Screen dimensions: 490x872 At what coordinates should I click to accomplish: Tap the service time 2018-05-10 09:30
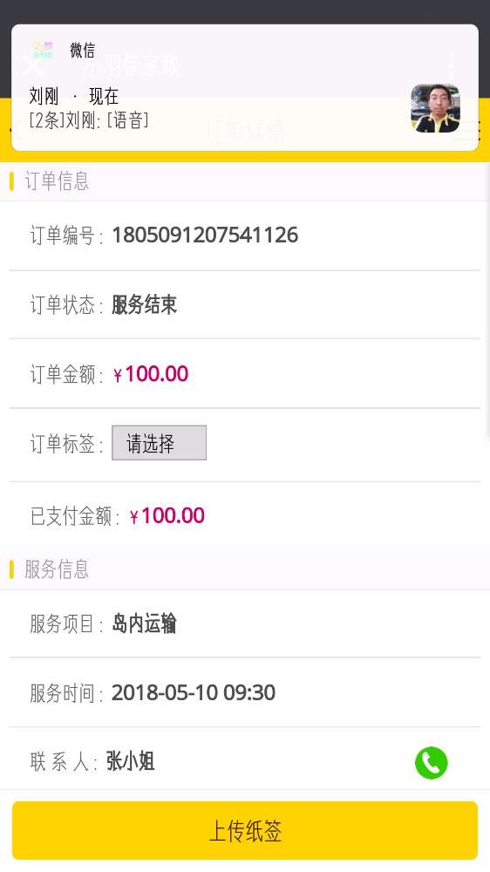coord(194,693)
